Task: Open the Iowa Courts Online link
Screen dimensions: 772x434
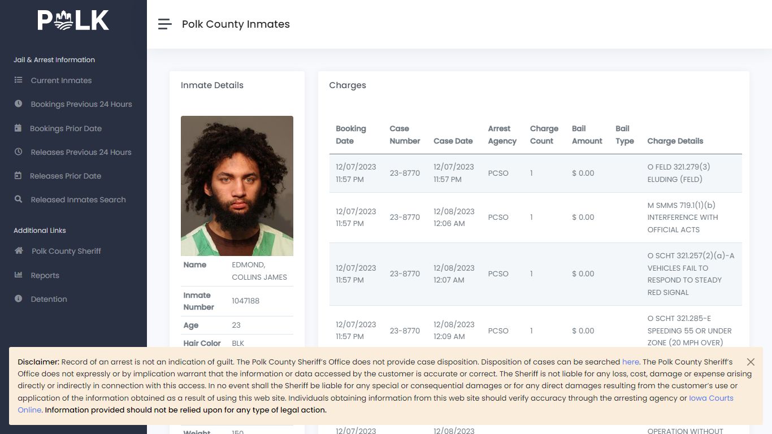Action: coord(711,398)
